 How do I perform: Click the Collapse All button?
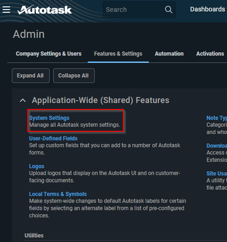[74, 76]
